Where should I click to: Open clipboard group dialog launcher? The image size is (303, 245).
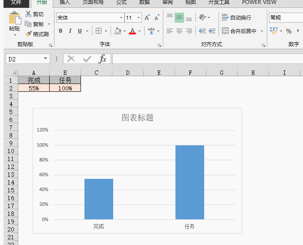pyautogui.click(x=50, y=46)
